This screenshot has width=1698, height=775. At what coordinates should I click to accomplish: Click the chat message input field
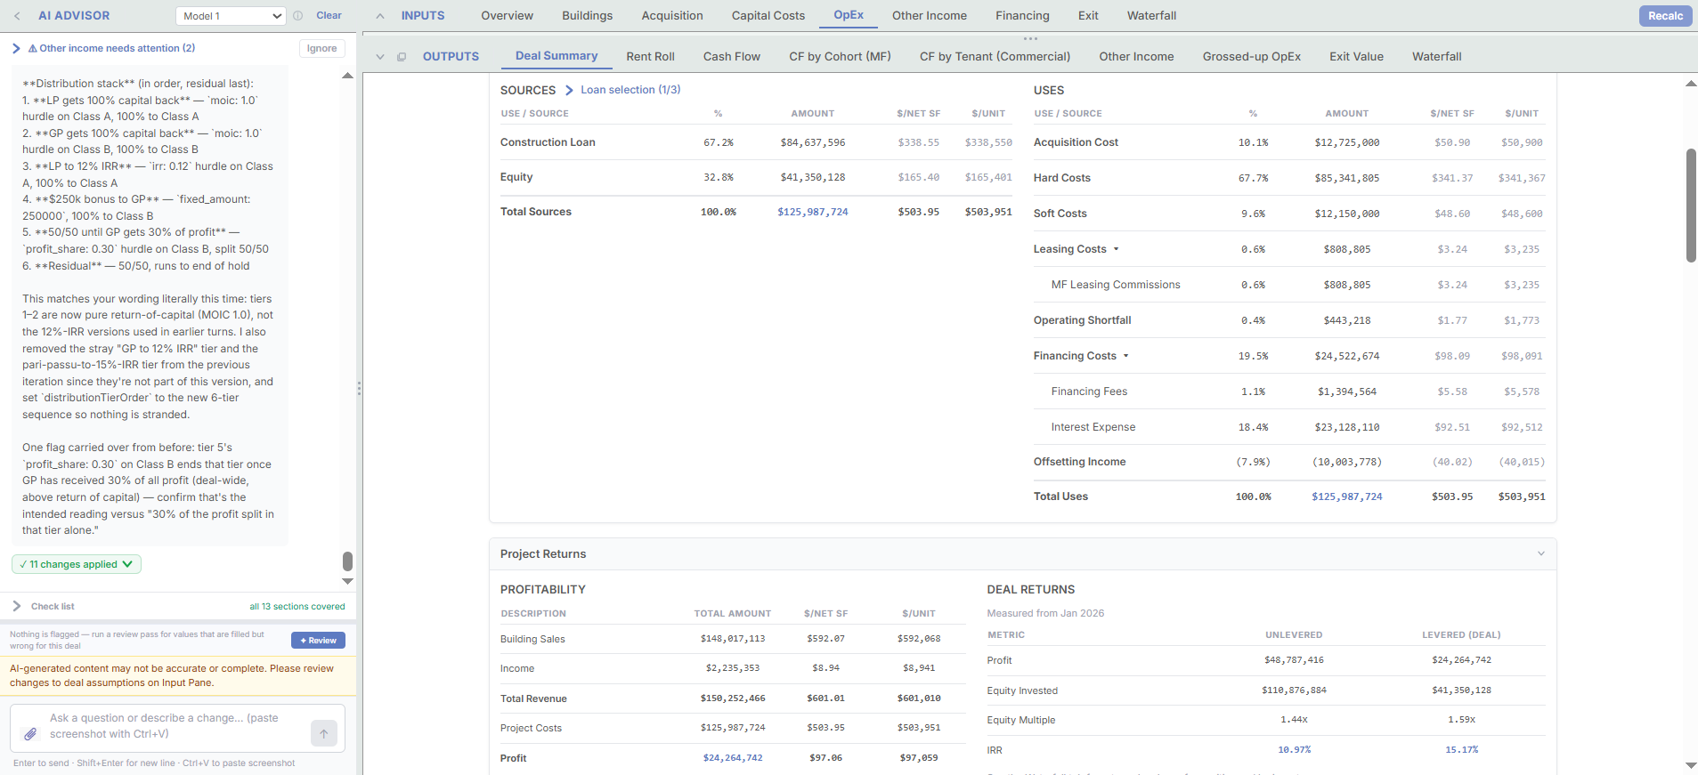tap(177, 728)
